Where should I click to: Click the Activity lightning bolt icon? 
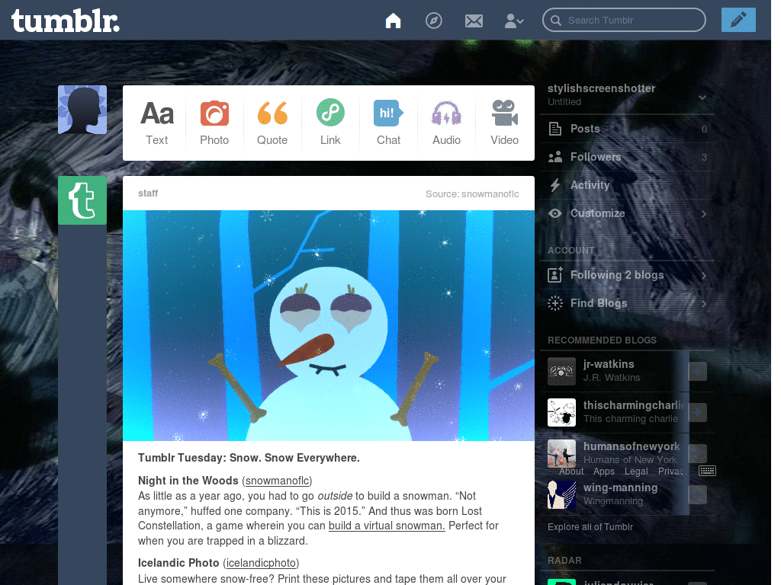(555, 185)
